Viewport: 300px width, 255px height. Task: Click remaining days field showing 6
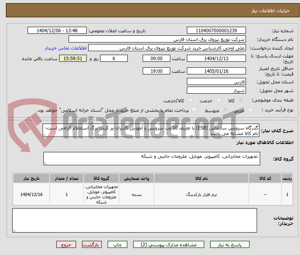point(114,59)
